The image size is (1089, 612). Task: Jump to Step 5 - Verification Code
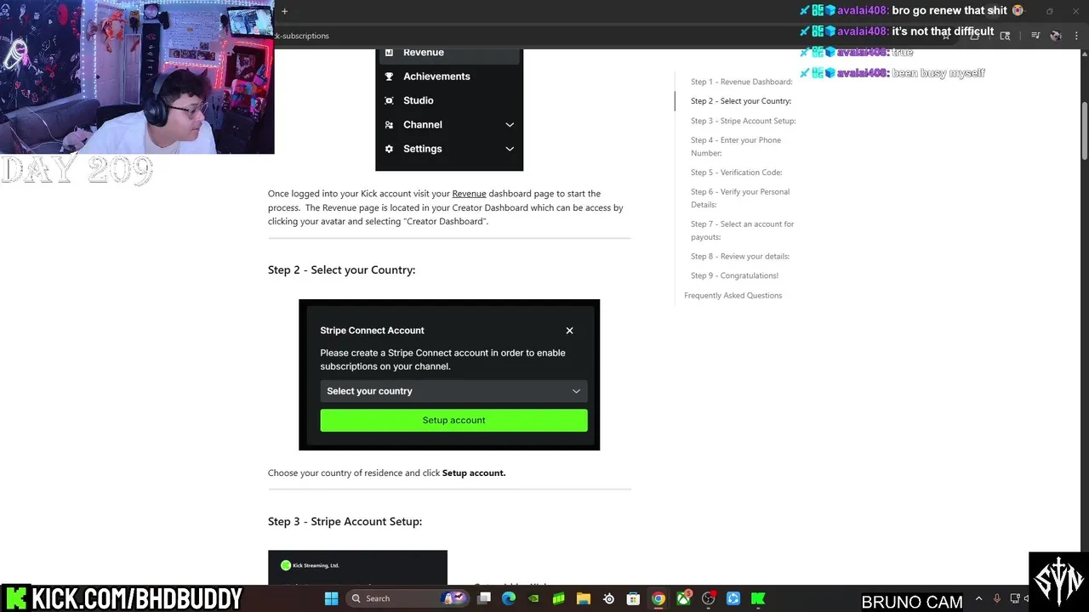click(736, 173)
